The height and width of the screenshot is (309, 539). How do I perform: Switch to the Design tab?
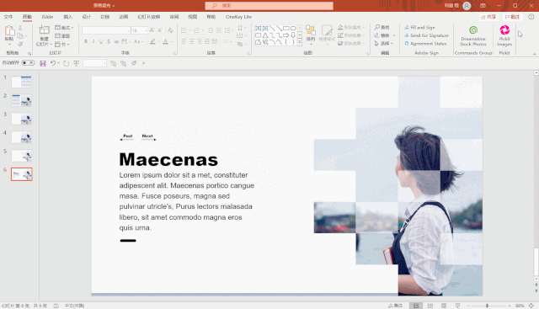pyautogui.click(x=86, y=17)
